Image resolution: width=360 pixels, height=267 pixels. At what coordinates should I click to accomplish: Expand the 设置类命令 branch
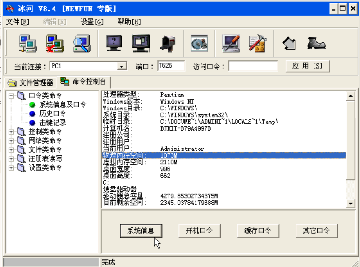pyautogui.click(x=11, y=168)
